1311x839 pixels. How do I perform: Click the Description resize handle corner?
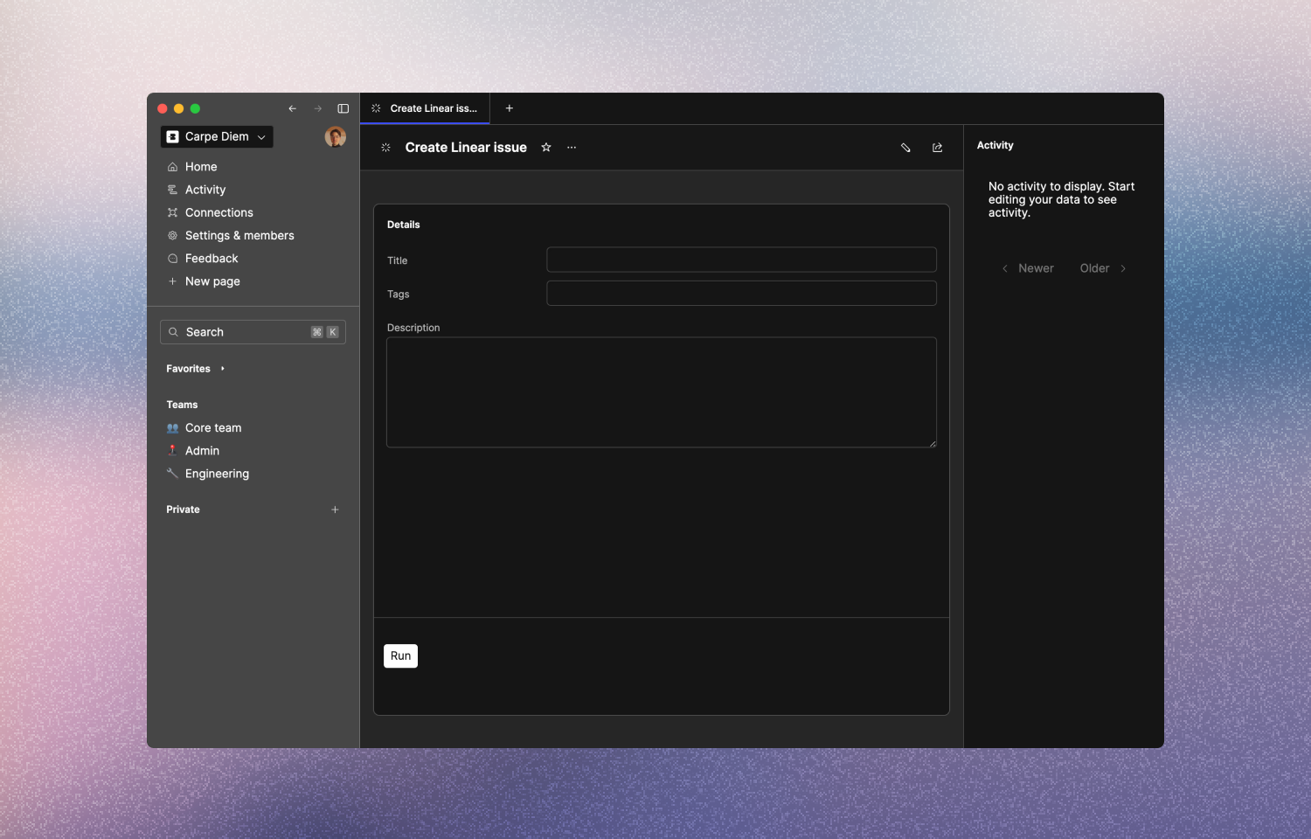[x=933, y=443]
